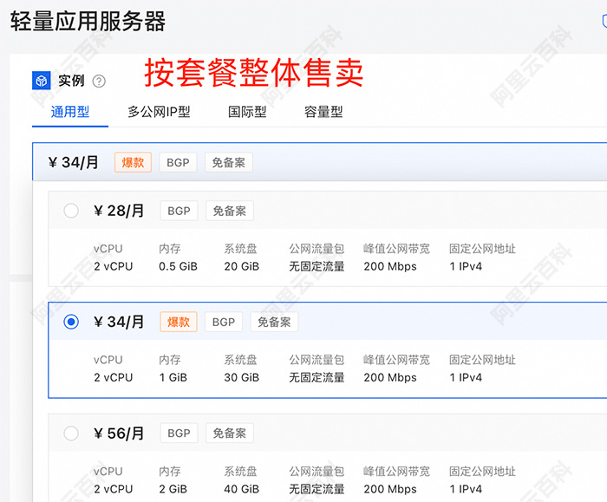Viewport: 607px width, 502px height.
Task: Click the BGP tag in the summary header
Action: pyautogui.click(x=178, y=162)
